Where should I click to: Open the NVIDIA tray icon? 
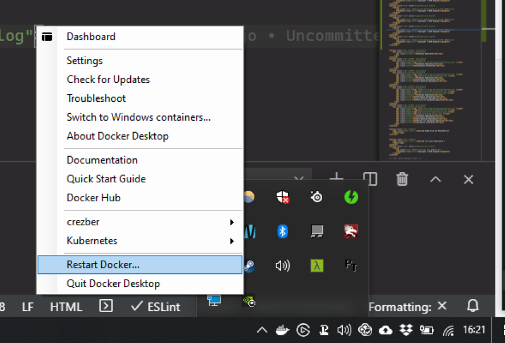coord(249,301)
